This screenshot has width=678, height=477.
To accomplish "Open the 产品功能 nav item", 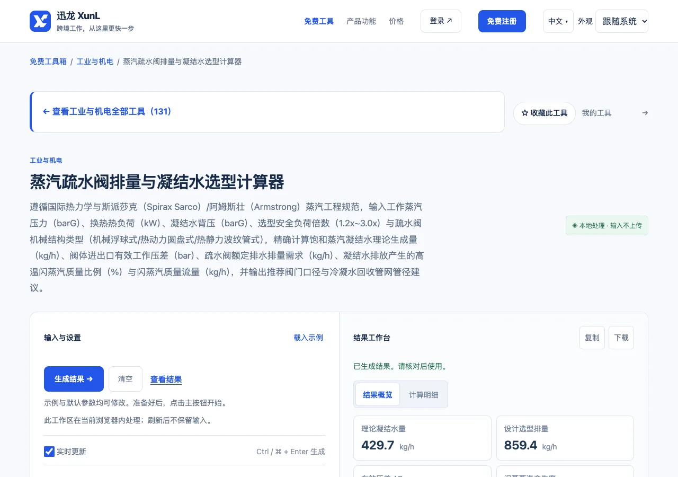I will [x=361, y=21].
